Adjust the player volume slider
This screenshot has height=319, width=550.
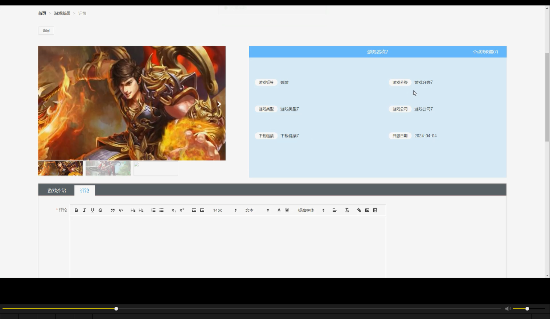(529, 309)
